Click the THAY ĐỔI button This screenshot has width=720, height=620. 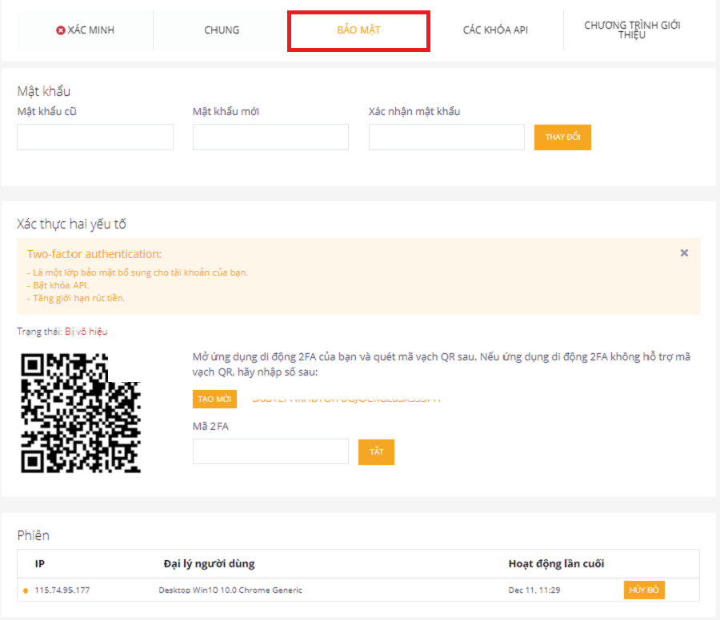(562, 137)
